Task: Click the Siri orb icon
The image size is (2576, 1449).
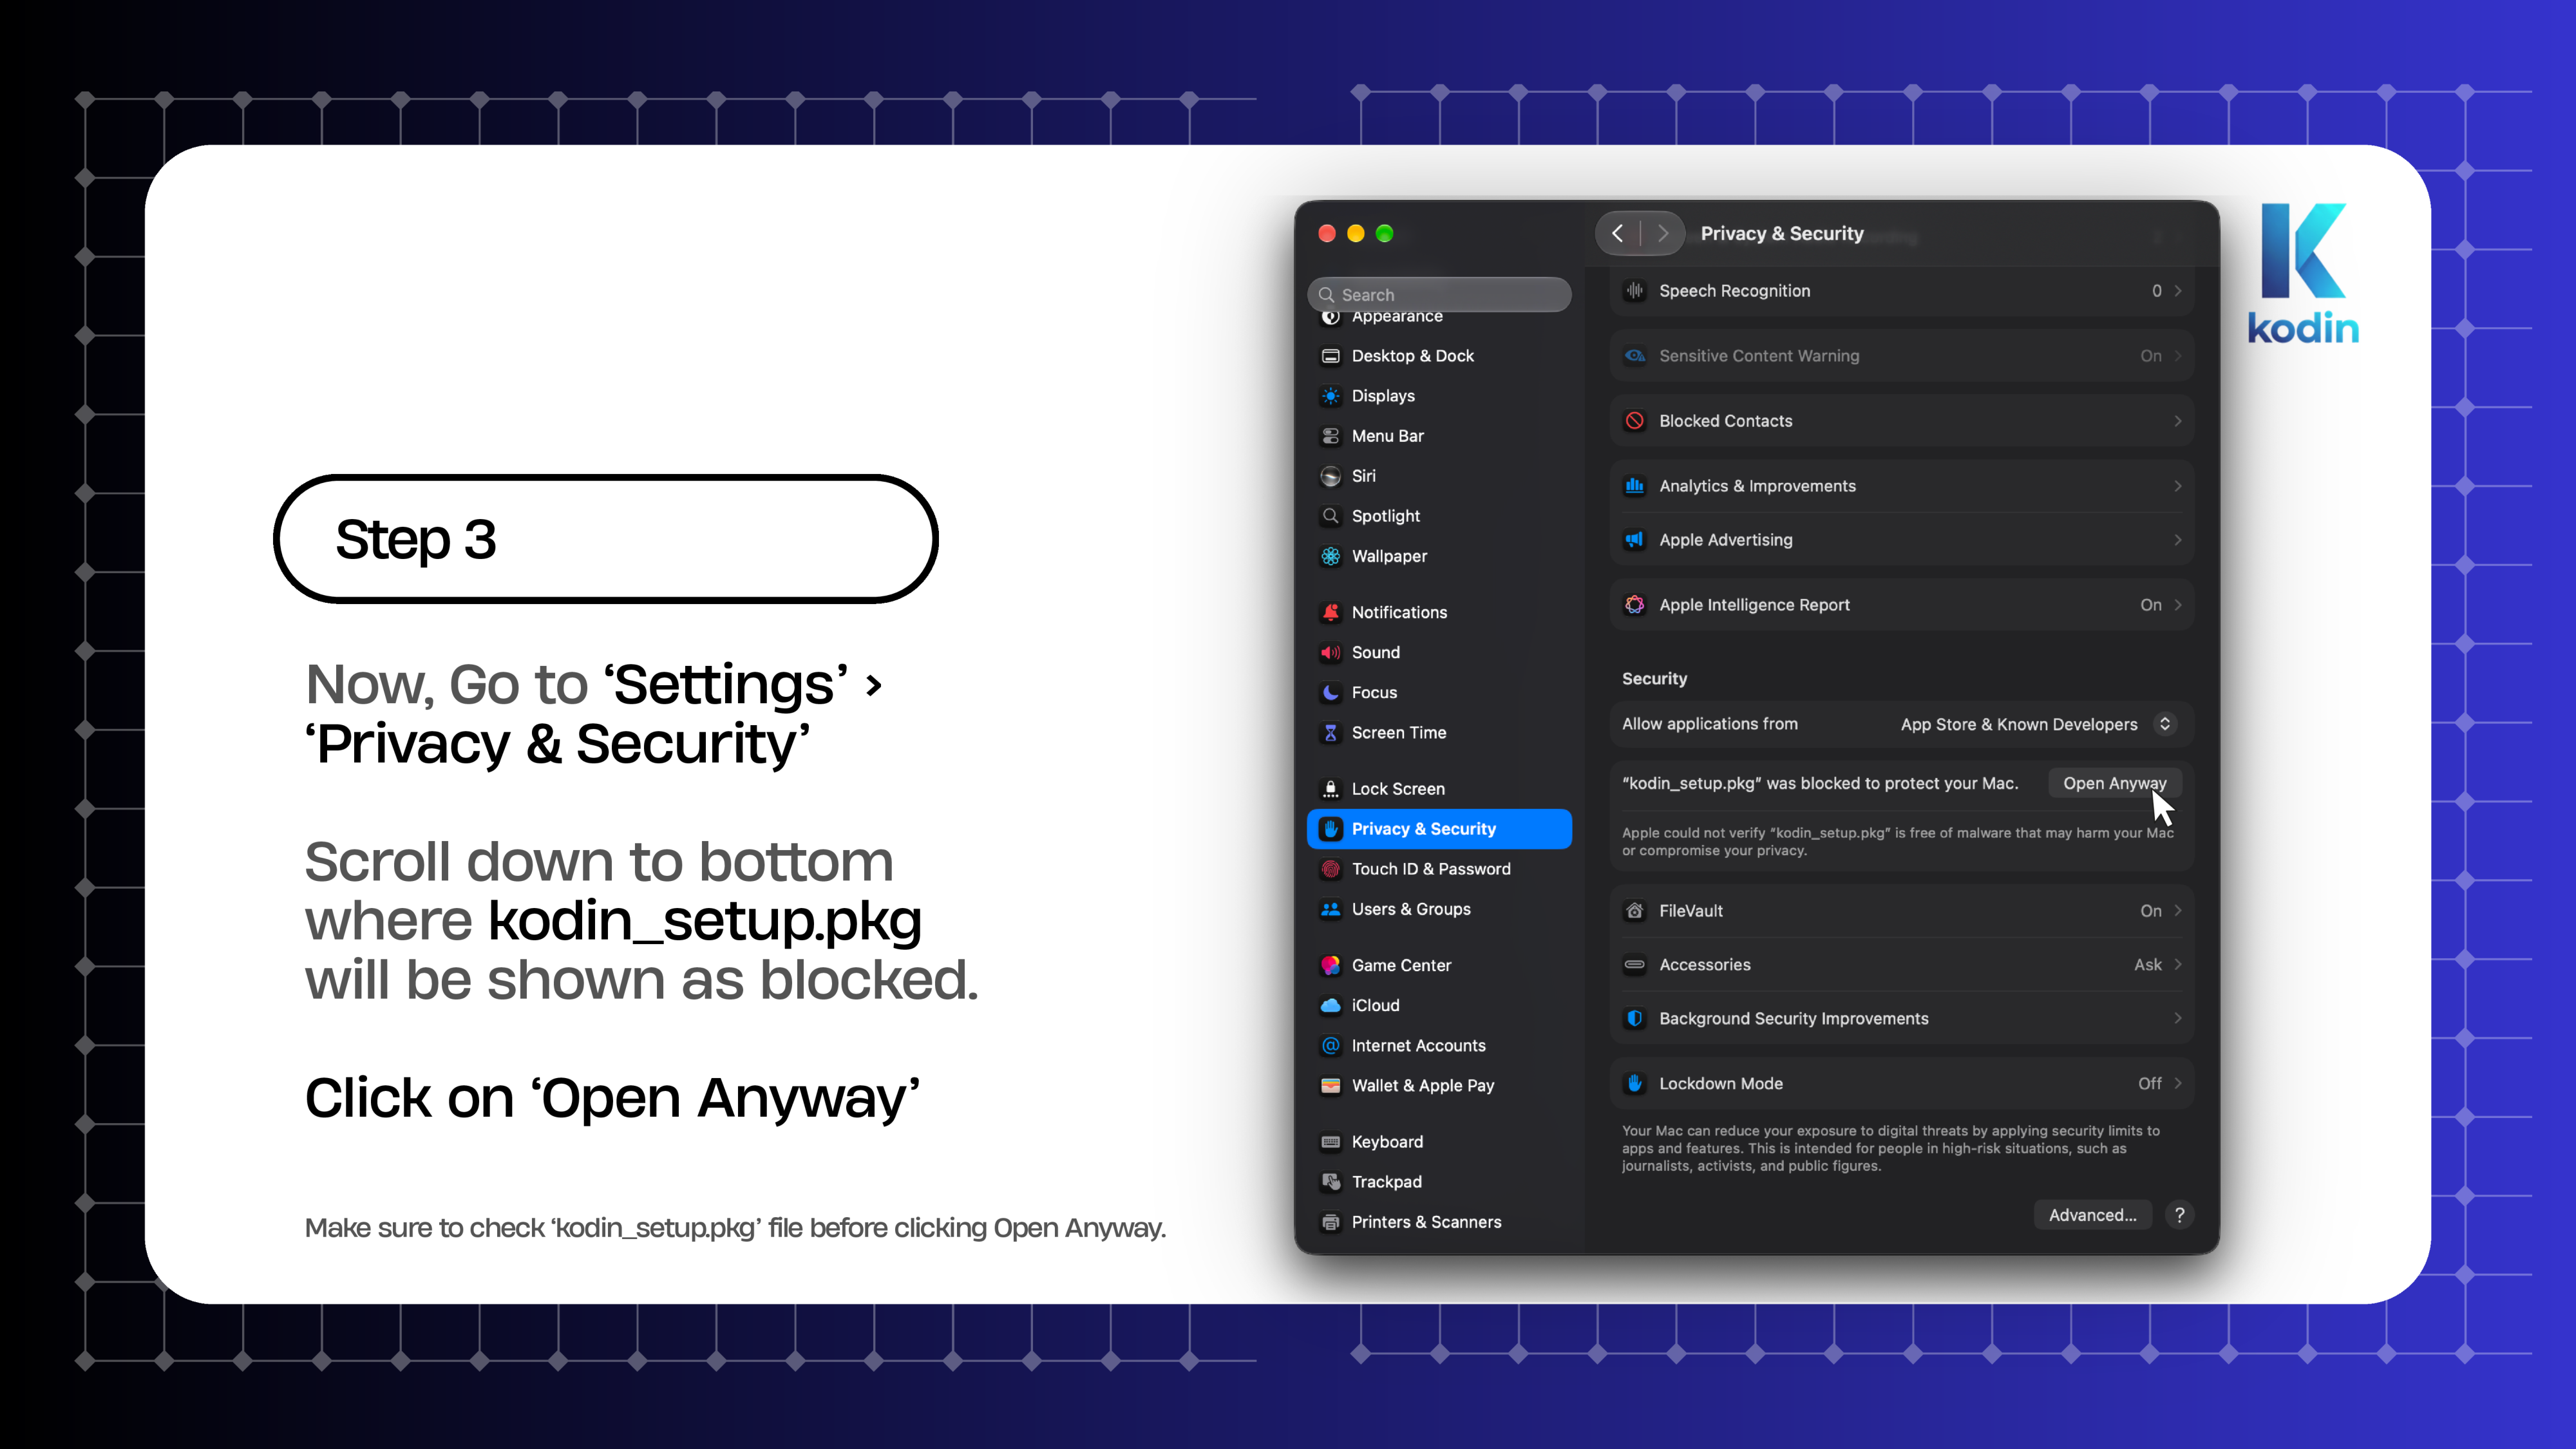Action: coord(1330,476)
